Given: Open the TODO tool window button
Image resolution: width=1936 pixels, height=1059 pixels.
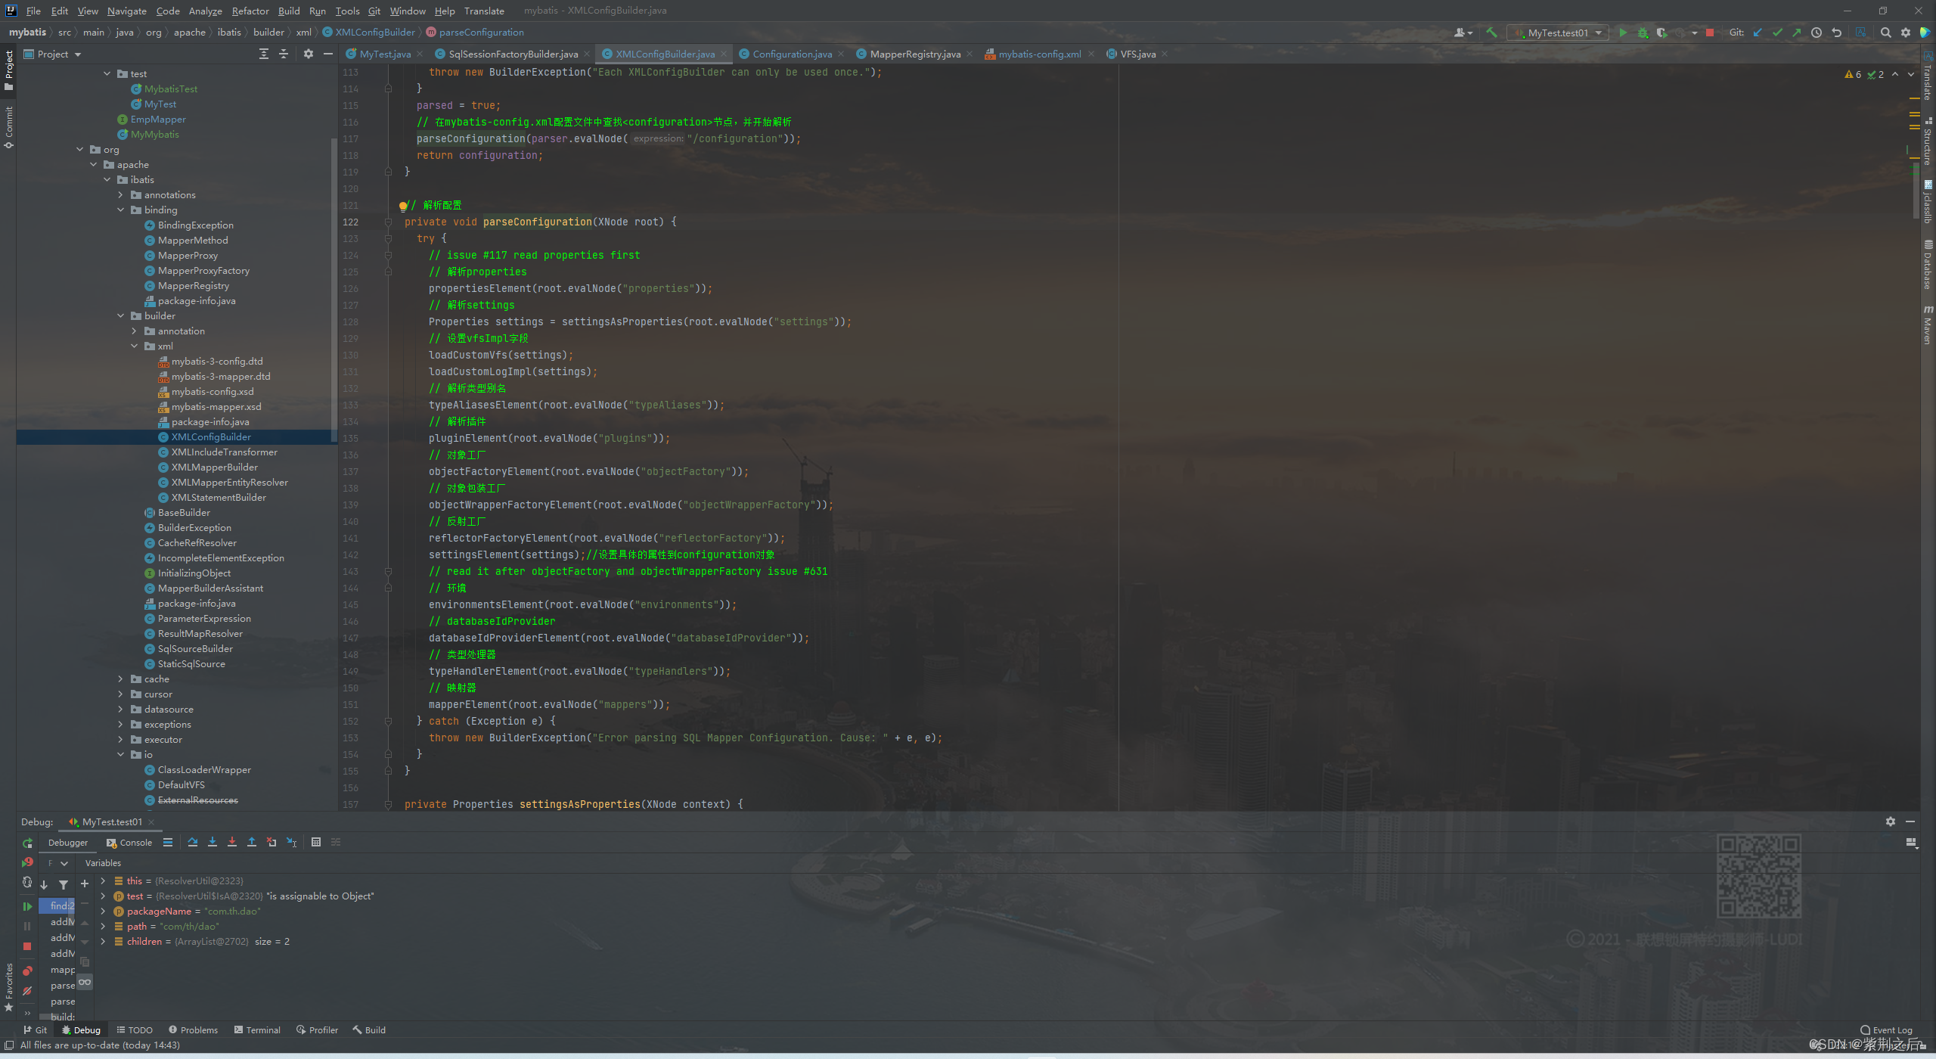Looking at the screenshot, I should click(x=135, y=1029).
